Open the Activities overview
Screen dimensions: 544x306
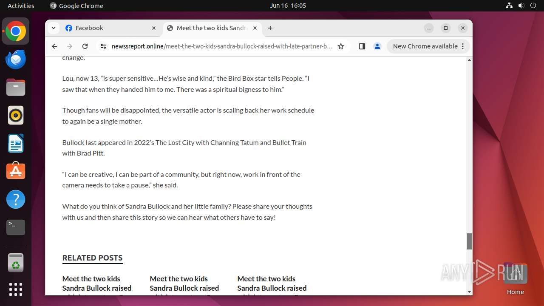click(21, 6)
